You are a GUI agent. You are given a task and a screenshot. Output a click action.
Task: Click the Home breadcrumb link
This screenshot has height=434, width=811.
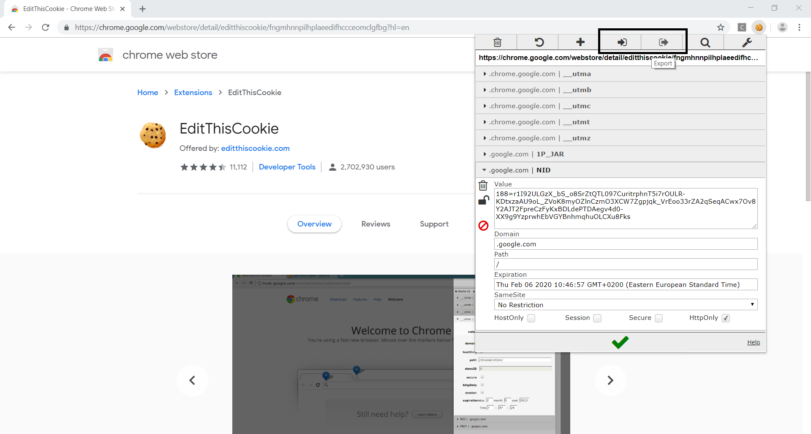point(147,93)
